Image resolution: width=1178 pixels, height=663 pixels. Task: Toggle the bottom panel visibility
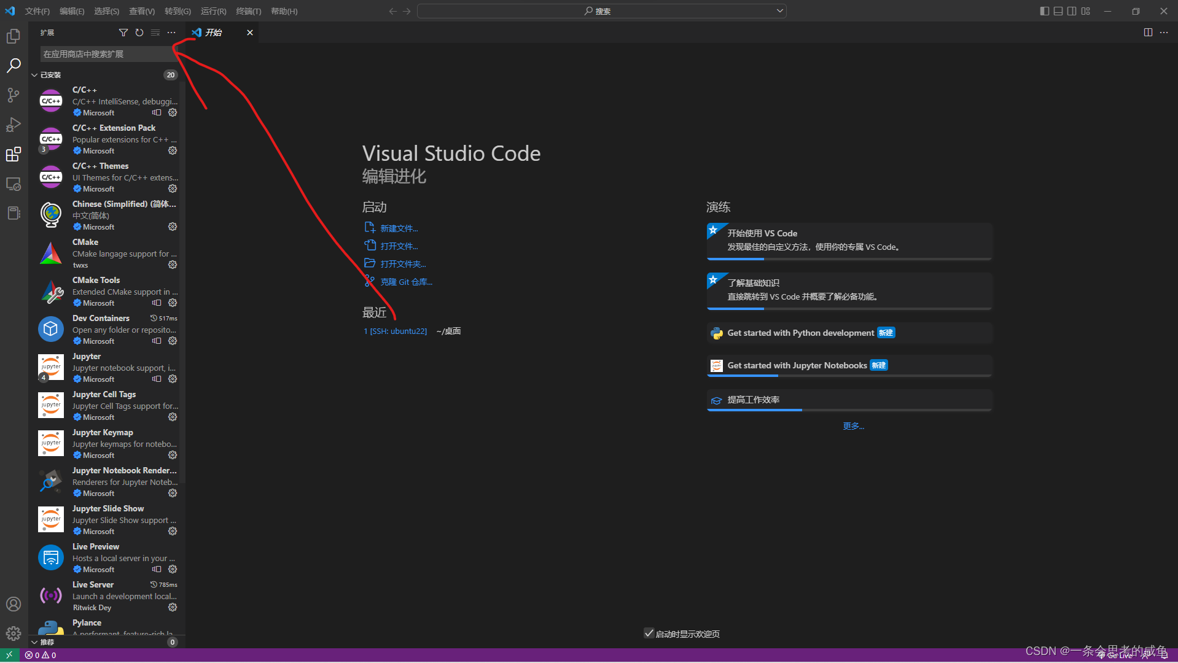tap(1058, 11)
